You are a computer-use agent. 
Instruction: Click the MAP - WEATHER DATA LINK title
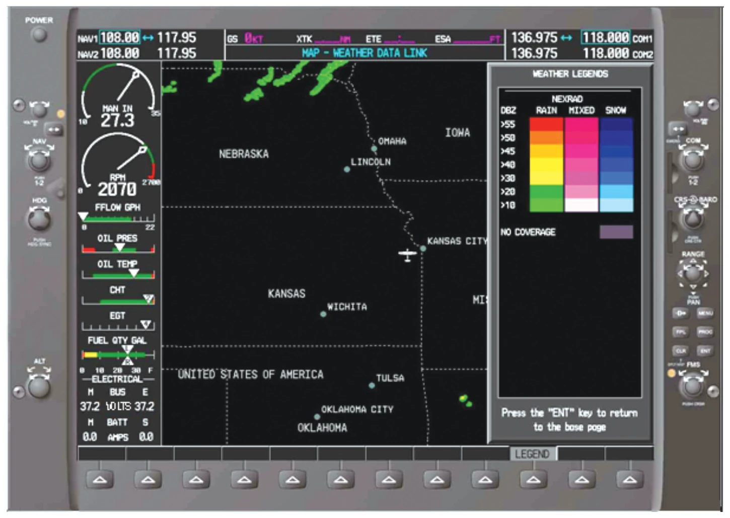364,53
